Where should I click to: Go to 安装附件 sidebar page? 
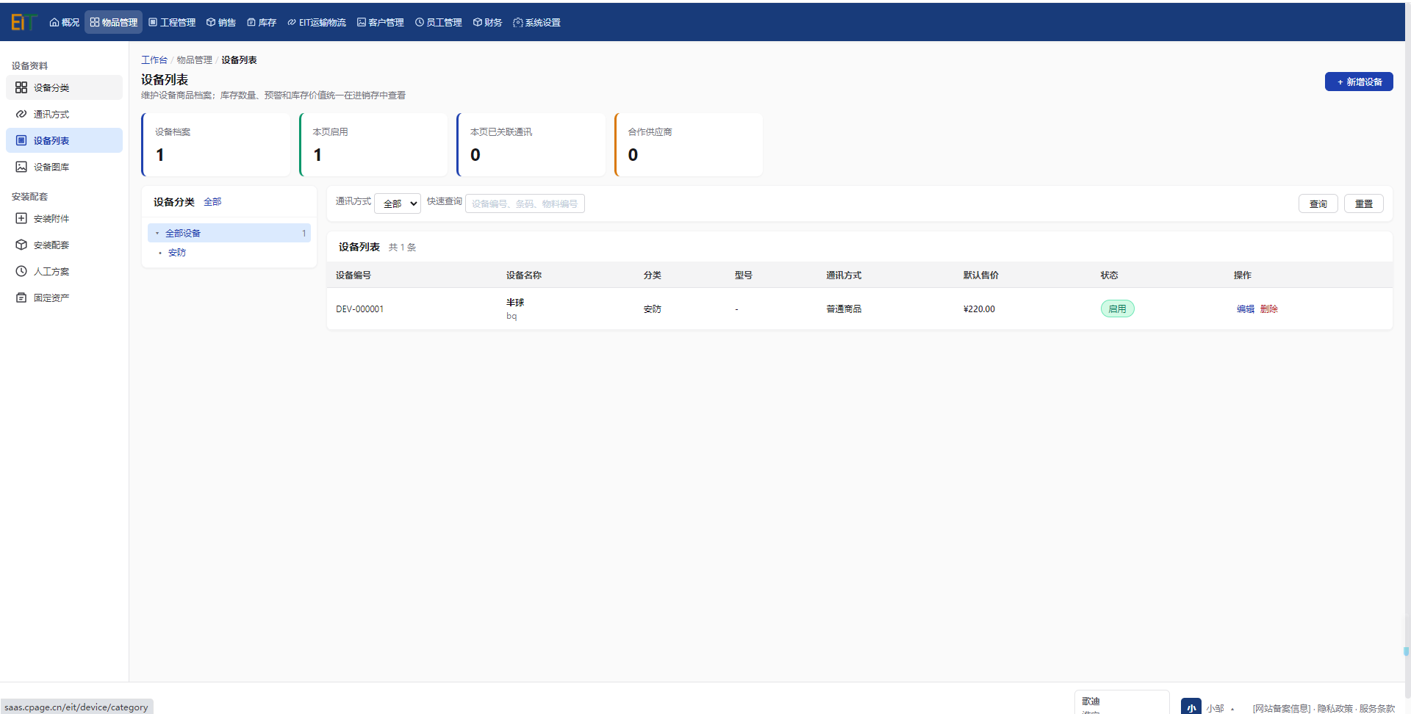coord(64,218)
